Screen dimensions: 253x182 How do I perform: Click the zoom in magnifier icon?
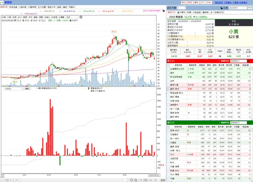136,180
